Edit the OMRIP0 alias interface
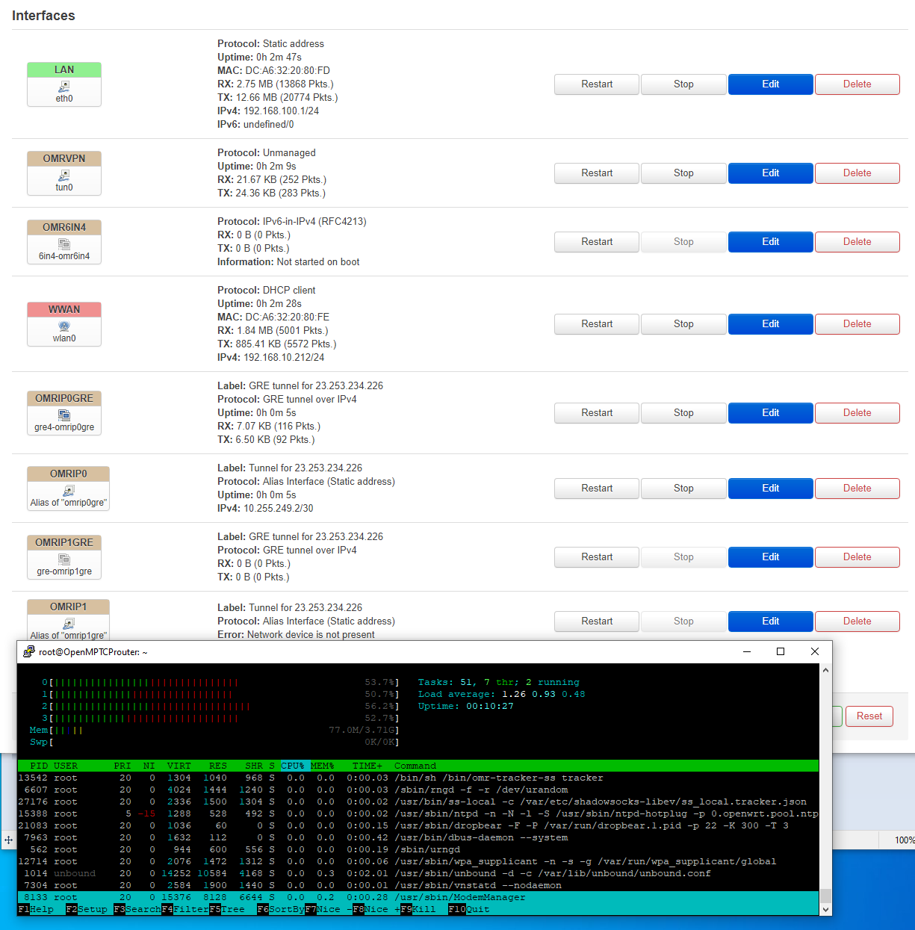 [771, 489]
